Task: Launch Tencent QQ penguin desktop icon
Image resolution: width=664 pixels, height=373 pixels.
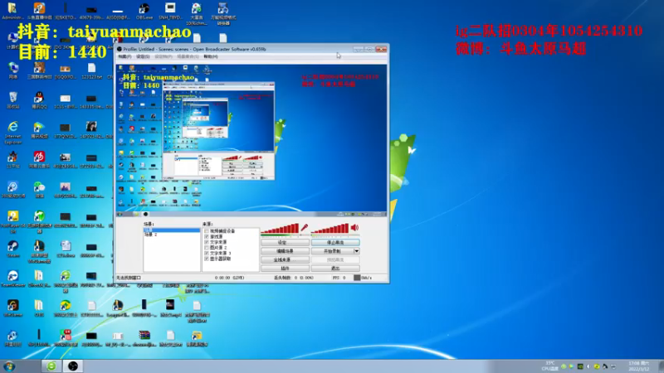Action: pos(39,100)
